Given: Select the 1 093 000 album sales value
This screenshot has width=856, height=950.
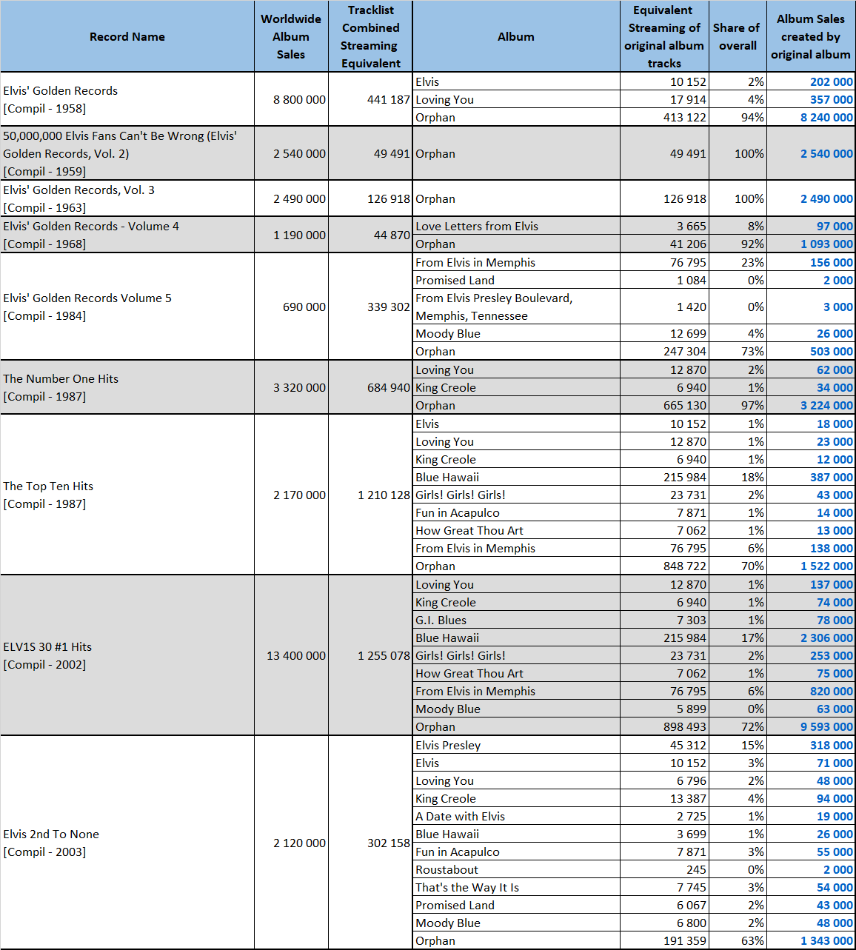Looking at the screenshot, I should 811,244.
